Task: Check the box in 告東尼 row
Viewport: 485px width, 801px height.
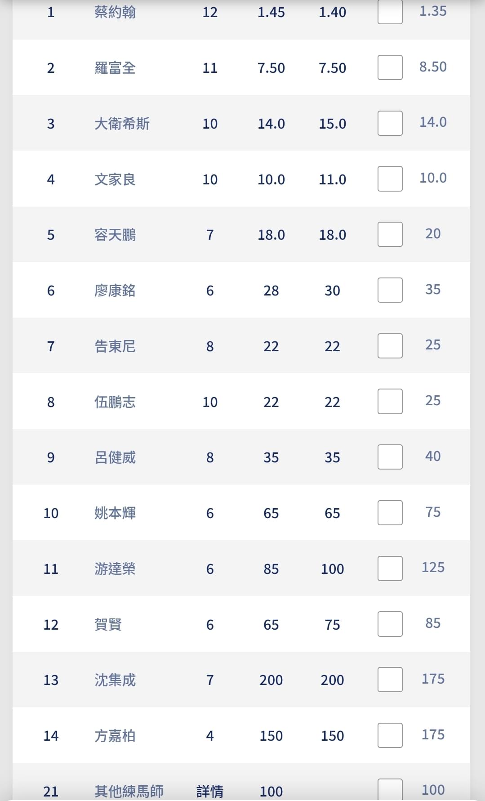Action: coord(390,346)
